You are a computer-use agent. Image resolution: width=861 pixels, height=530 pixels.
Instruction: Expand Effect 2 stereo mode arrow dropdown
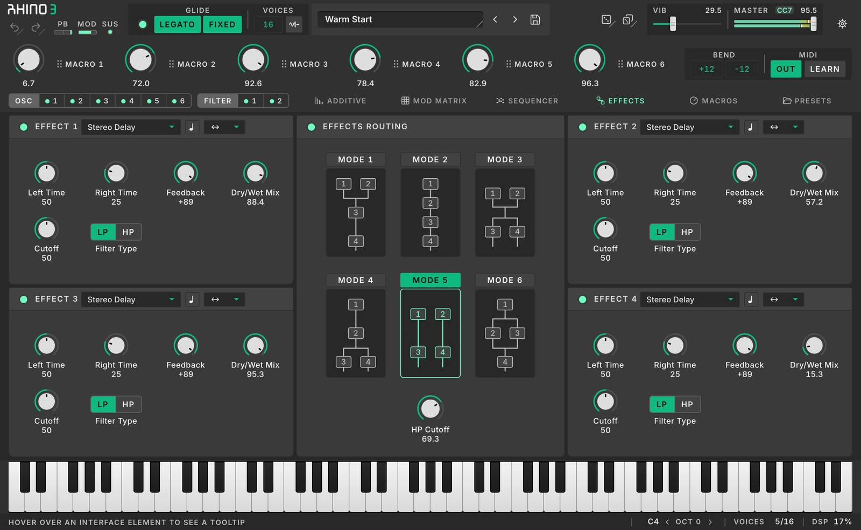point(795,127)
